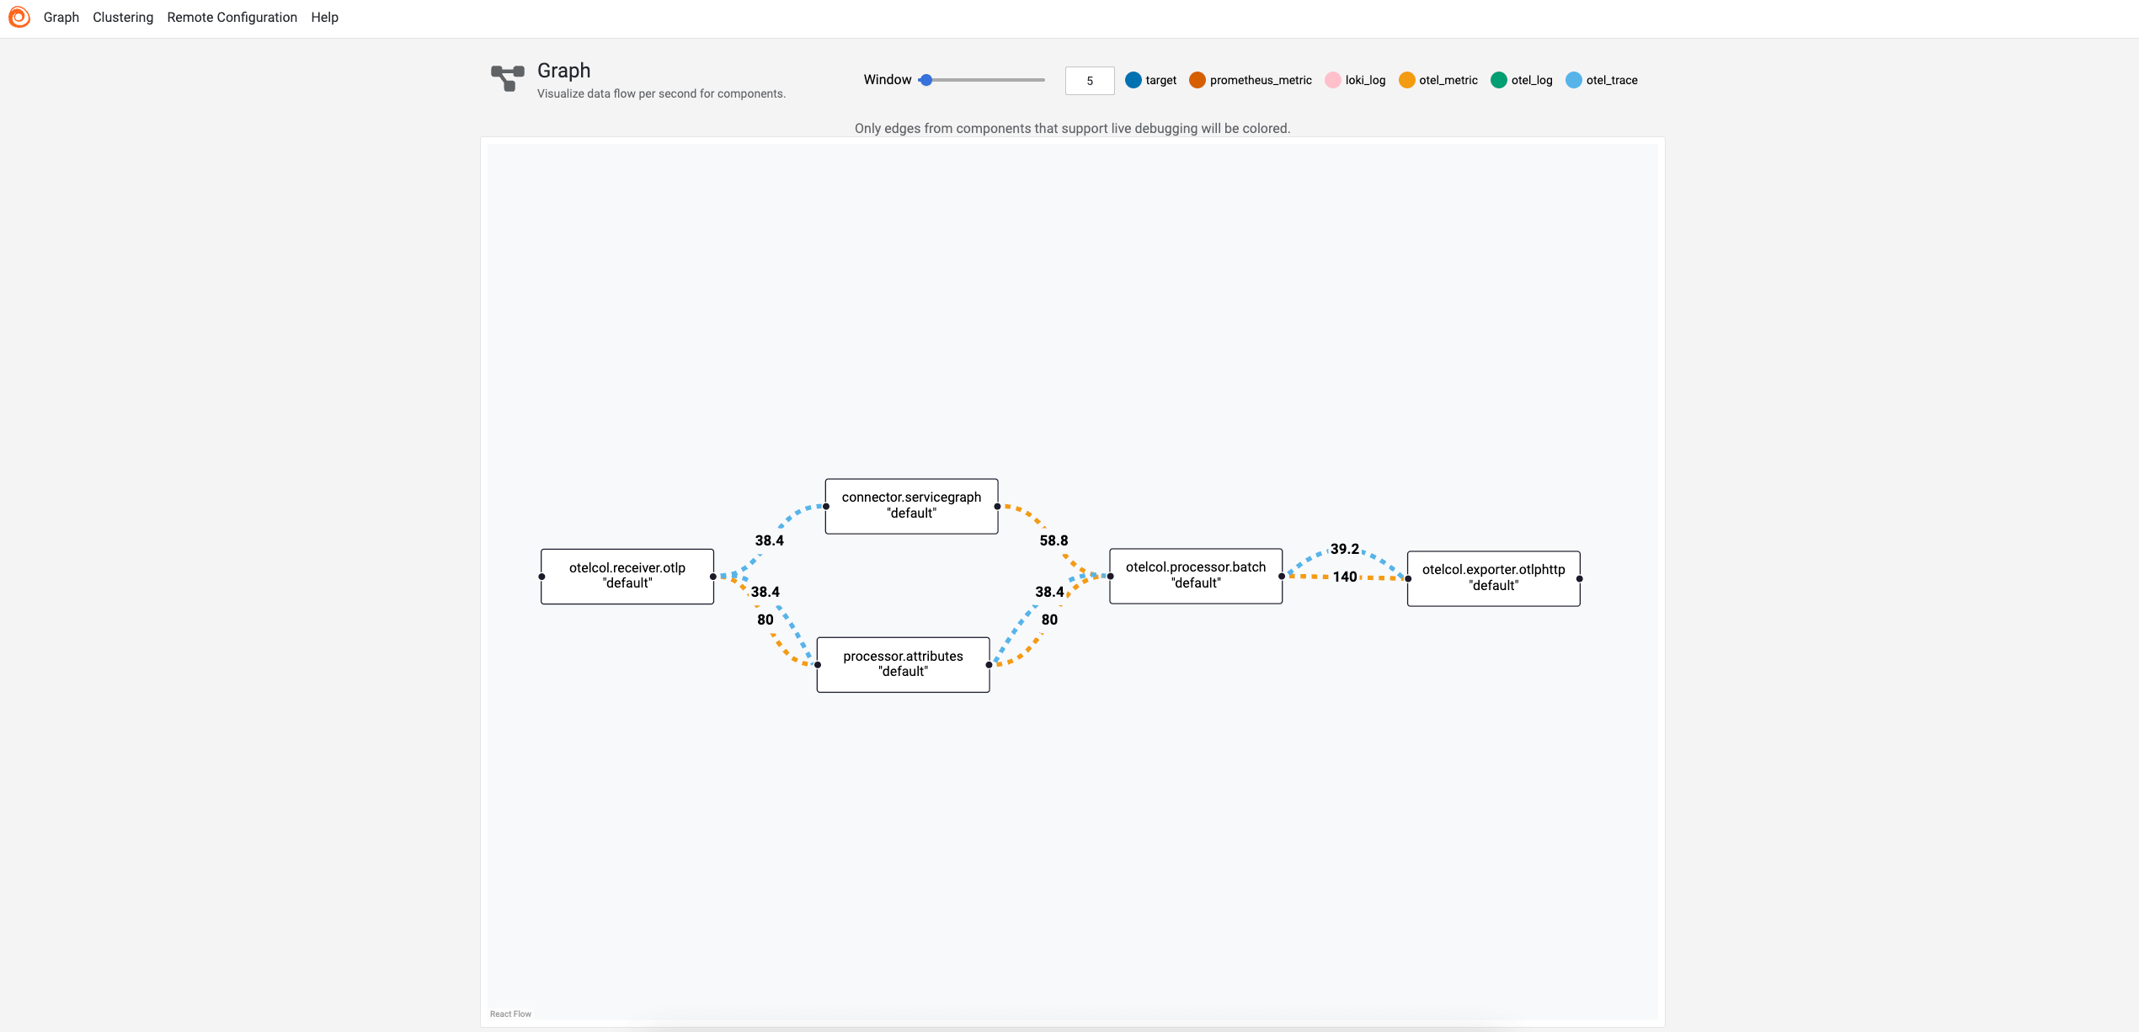The width and height of the screenshot is (2139, 1032).
Task: Switch to the Clustering page
Action: coord(123,17)
